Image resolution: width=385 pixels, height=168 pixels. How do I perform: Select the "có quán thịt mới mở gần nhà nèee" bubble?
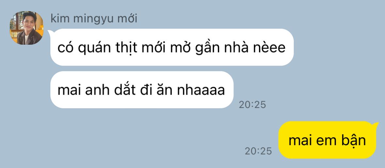click(x=172, y=47)
